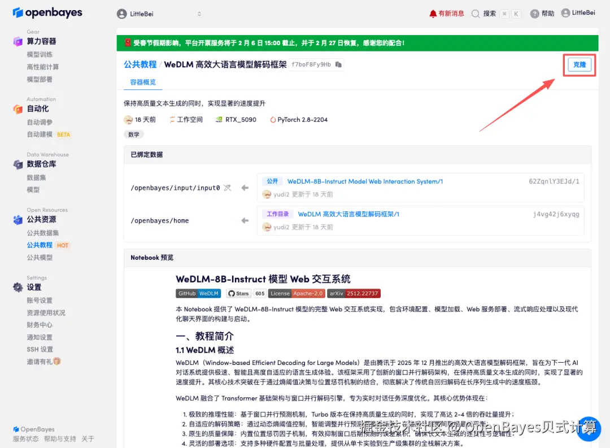Click the 设置 gear icon
The width and height of the screenshot is (610, 448).
[18, 287]
